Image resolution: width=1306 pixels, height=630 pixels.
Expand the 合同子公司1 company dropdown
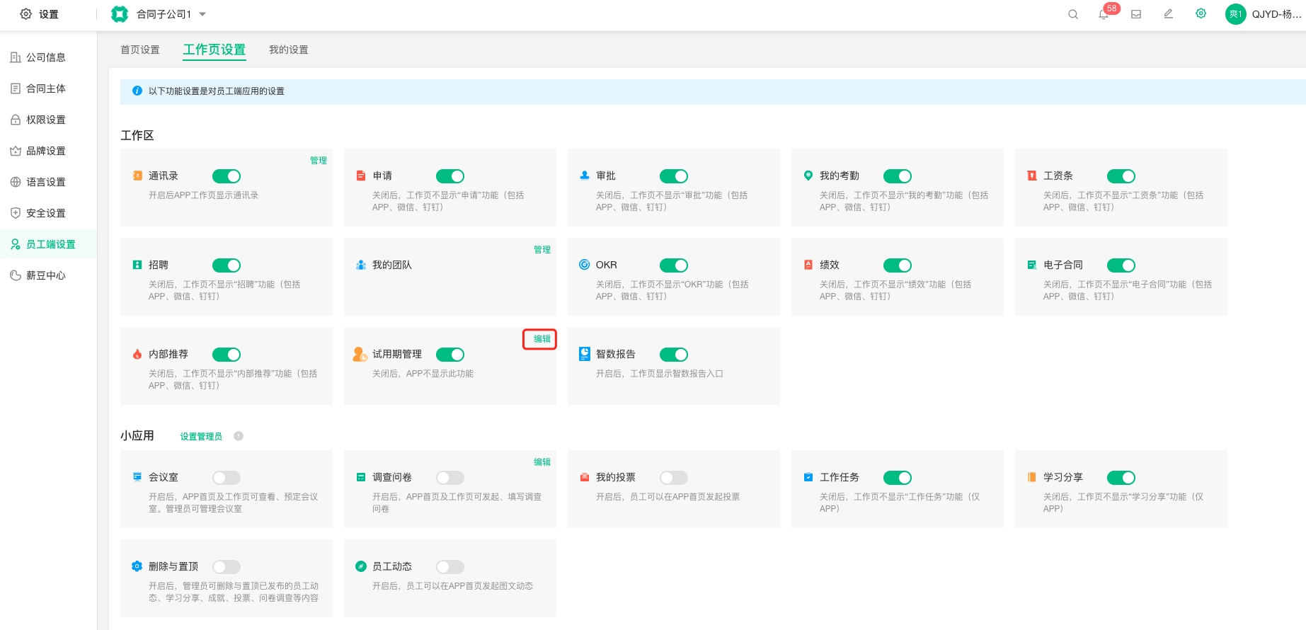click(x=202, y=14)
